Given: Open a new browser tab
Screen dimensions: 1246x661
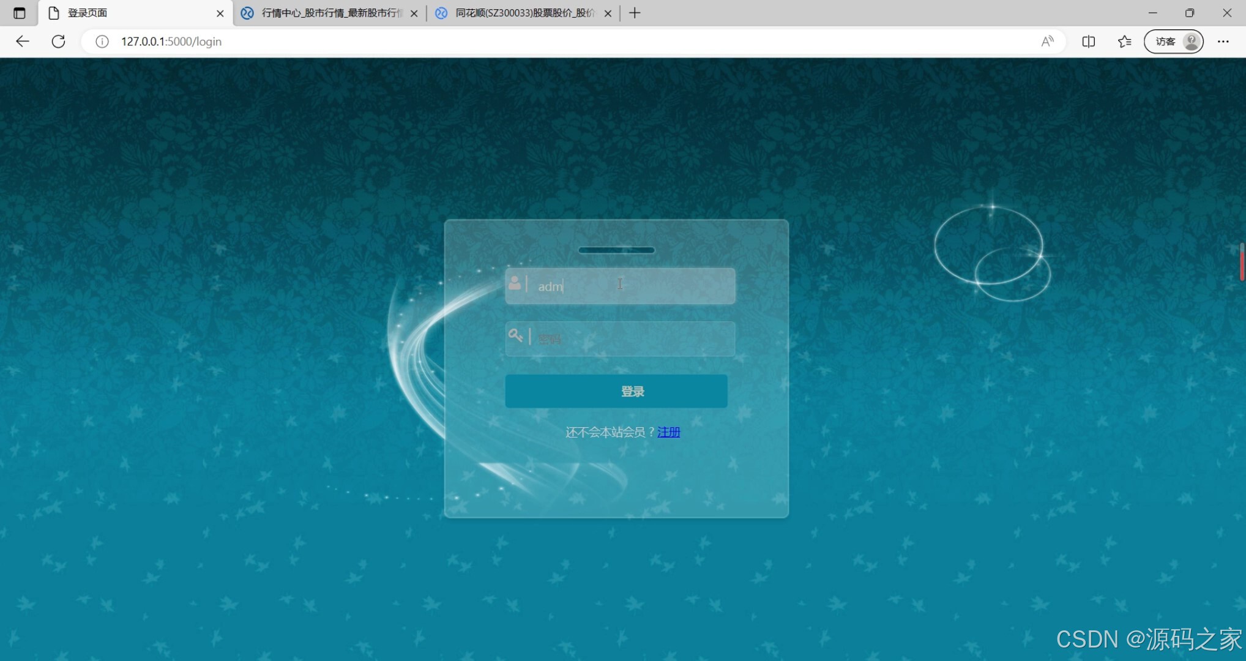Looking at the screenshot, I should [x=635, y=13].
